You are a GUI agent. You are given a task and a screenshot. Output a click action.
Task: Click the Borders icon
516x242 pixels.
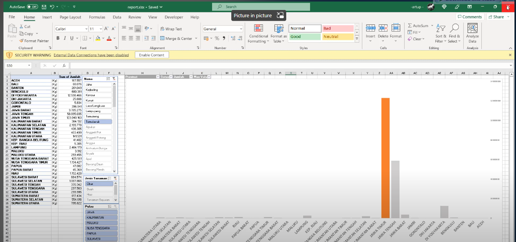pos(85,38)
